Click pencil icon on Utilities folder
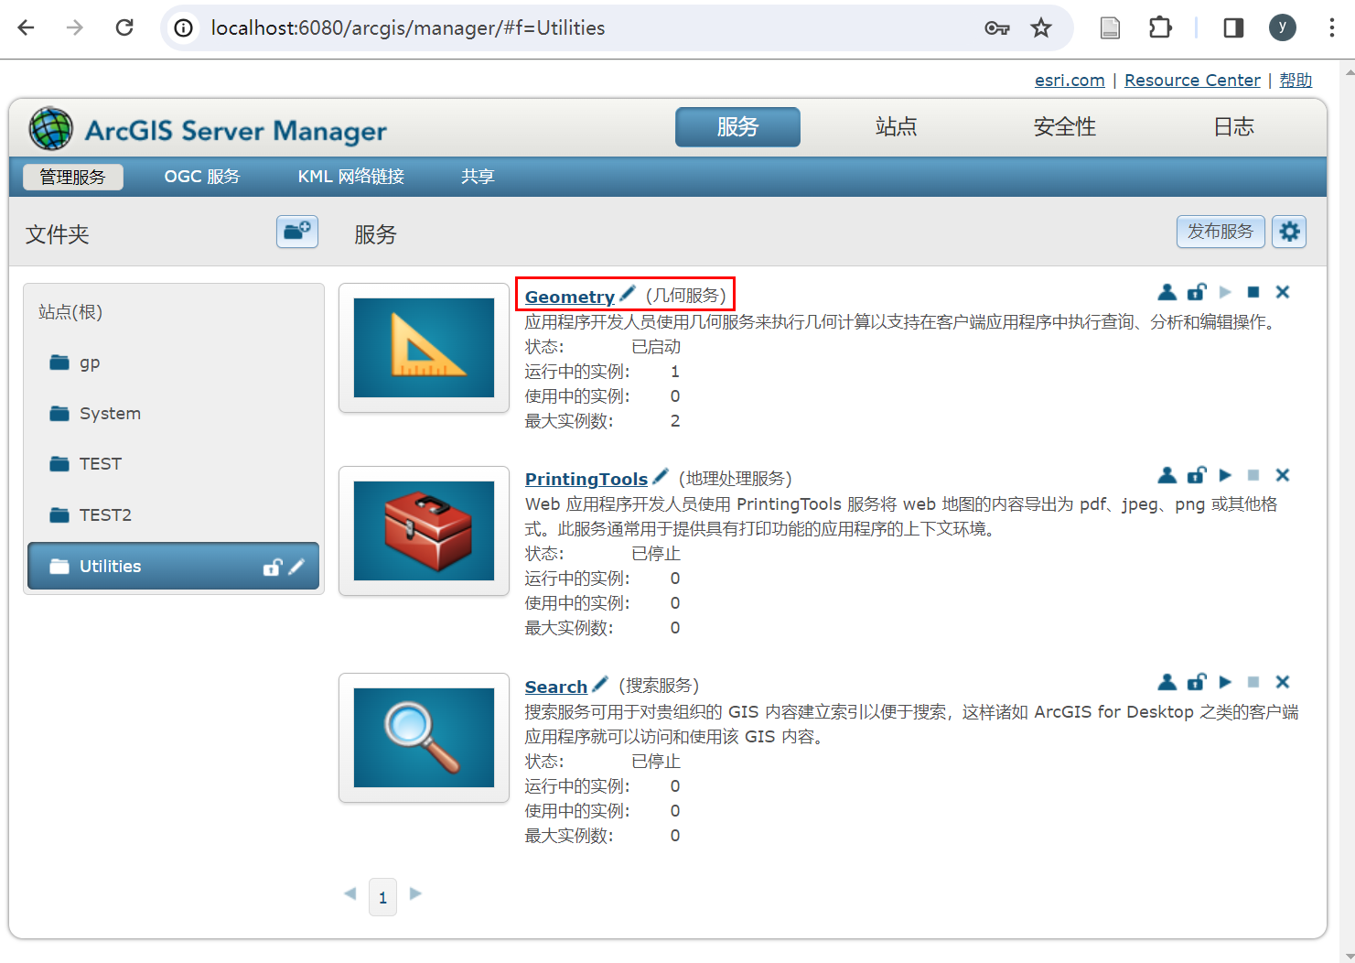This screenshot has height=963, width=1355. (x=296, y=568)
